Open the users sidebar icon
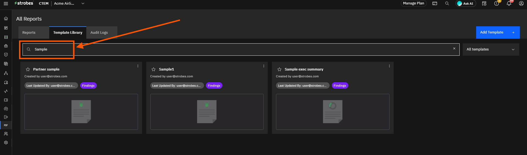The image size is (527, 155). [6, 134]
